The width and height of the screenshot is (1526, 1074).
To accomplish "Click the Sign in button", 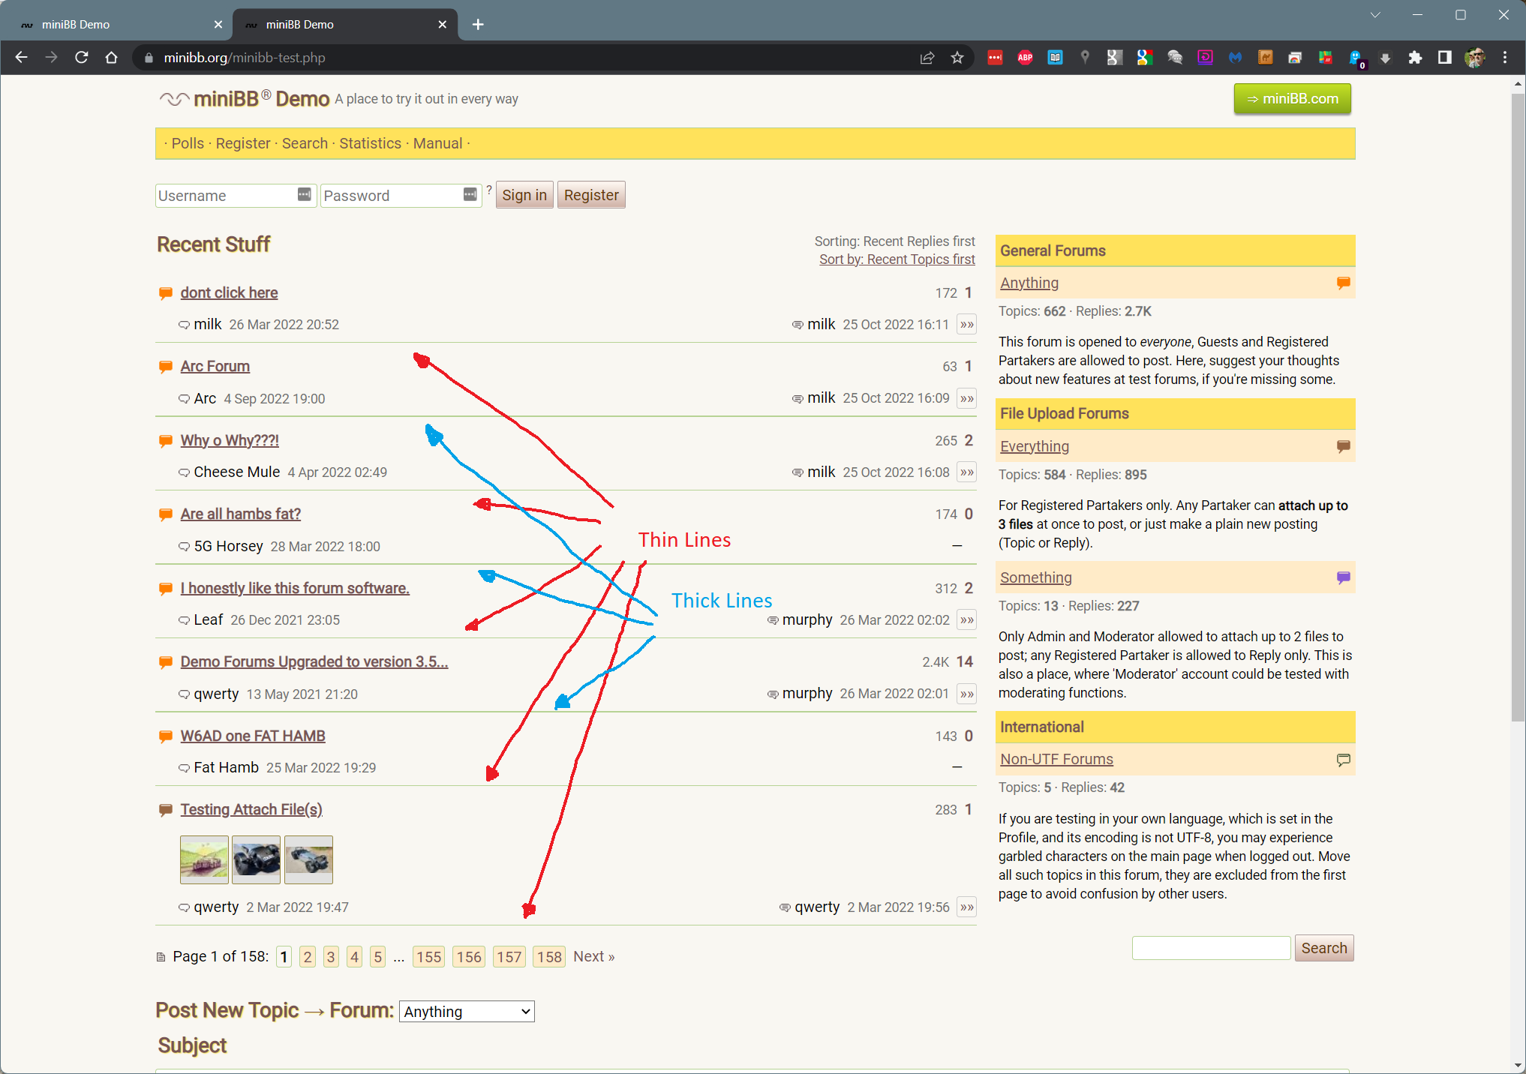I will point(524,195).
